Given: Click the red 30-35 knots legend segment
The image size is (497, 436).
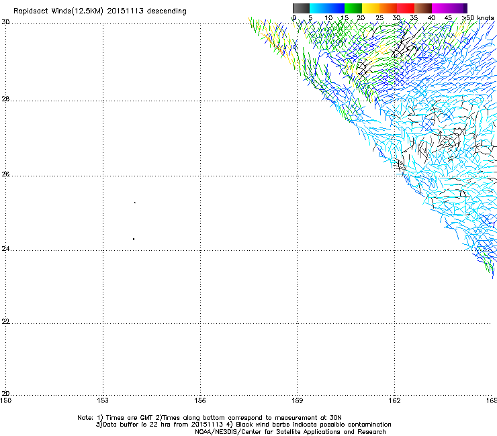Looking at the screenshot, I should pyautogui.click(x=406, y=8).
